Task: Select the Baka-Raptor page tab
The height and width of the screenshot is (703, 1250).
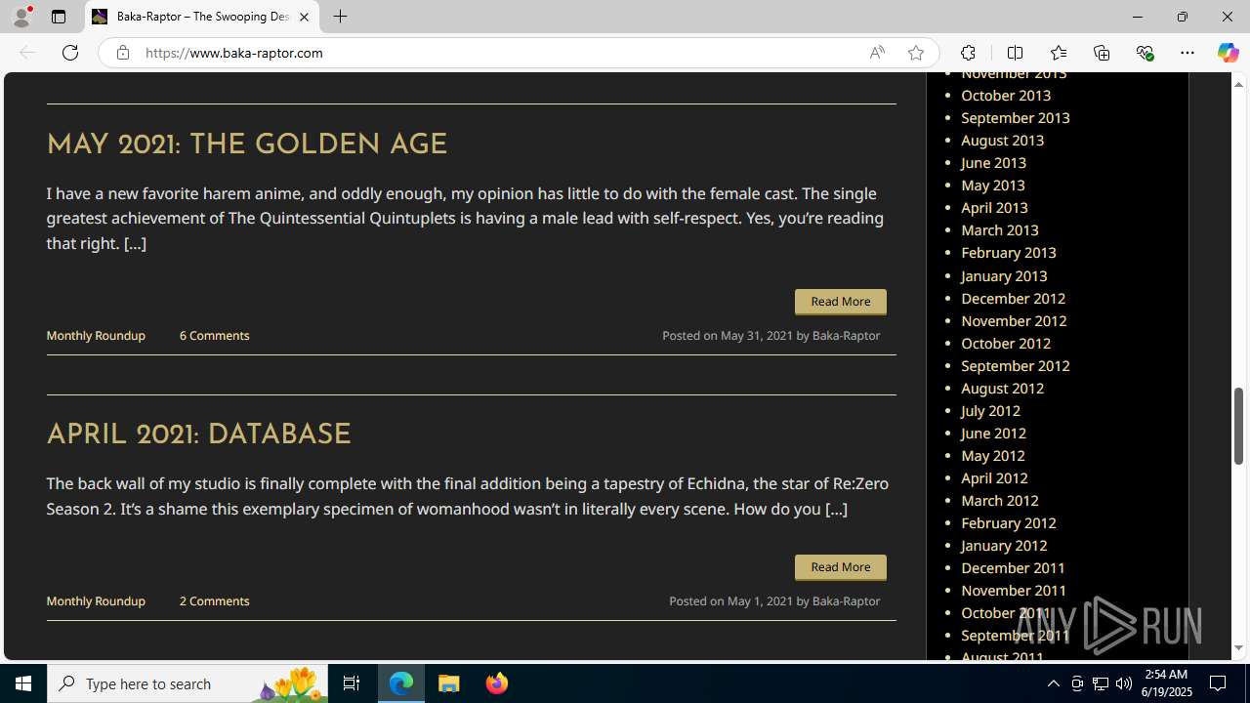Action: click(202, 17)
